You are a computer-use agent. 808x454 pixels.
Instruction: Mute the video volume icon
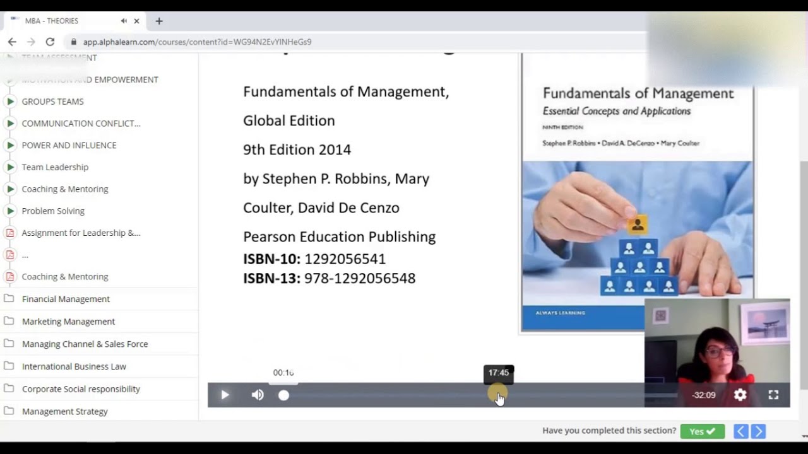click(x=258, y=395)
